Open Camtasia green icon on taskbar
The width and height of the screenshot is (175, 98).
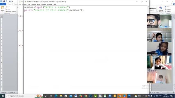tap(95, 96)
